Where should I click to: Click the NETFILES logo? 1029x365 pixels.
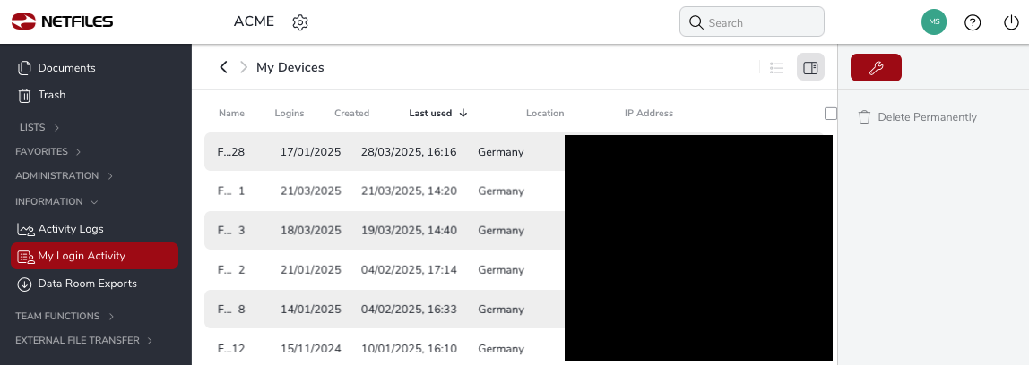(62, 21)
